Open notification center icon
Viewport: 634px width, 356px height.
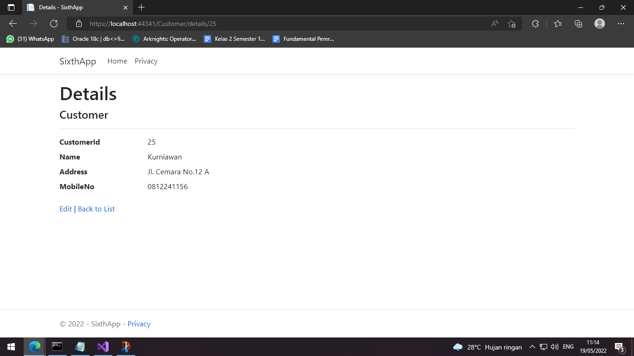coord(619,347)
